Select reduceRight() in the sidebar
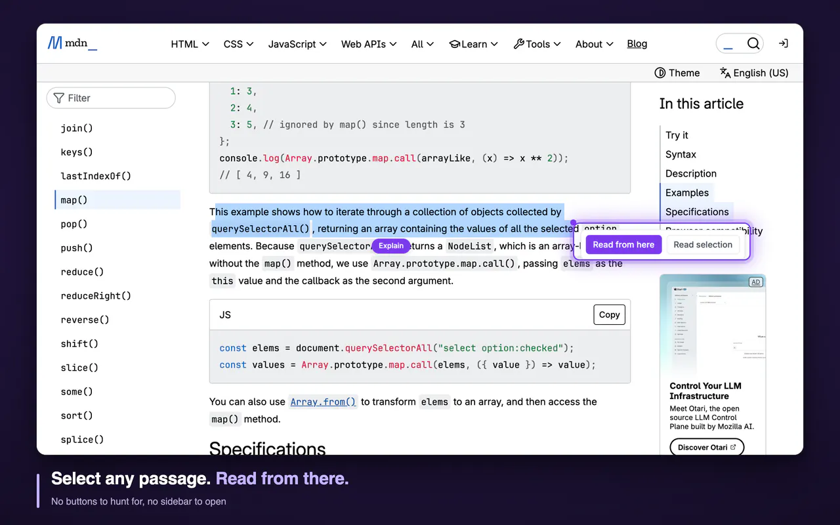 coord(96,296)
